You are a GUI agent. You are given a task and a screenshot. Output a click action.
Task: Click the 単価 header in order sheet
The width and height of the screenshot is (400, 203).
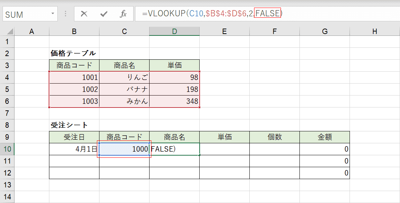pos(224,137)
